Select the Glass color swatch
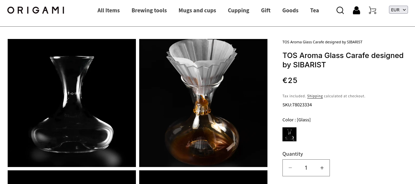 pyautogui.click(x=289, y=134)
